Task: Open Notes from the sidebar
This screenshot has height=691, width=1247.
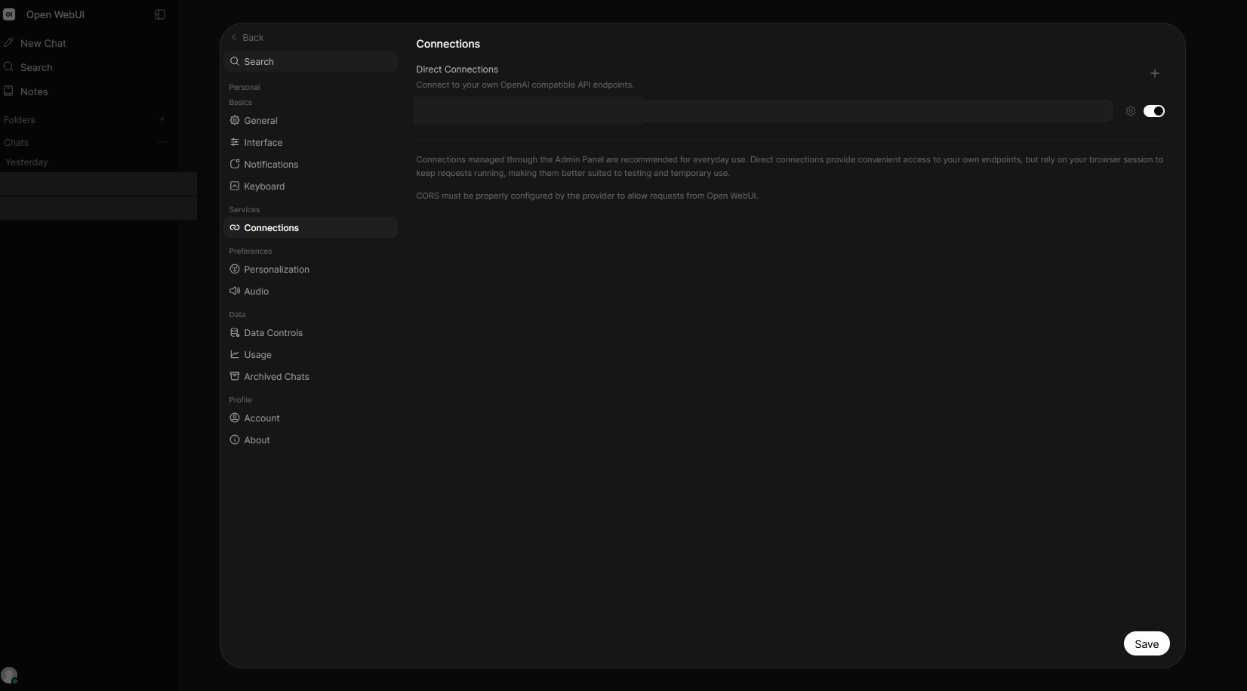Action: [34, 91]
